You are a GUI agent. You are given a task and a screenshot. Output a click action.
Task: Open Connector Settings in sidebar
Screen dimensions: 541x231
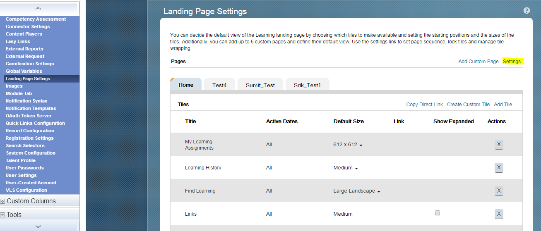tap(28, 26)
